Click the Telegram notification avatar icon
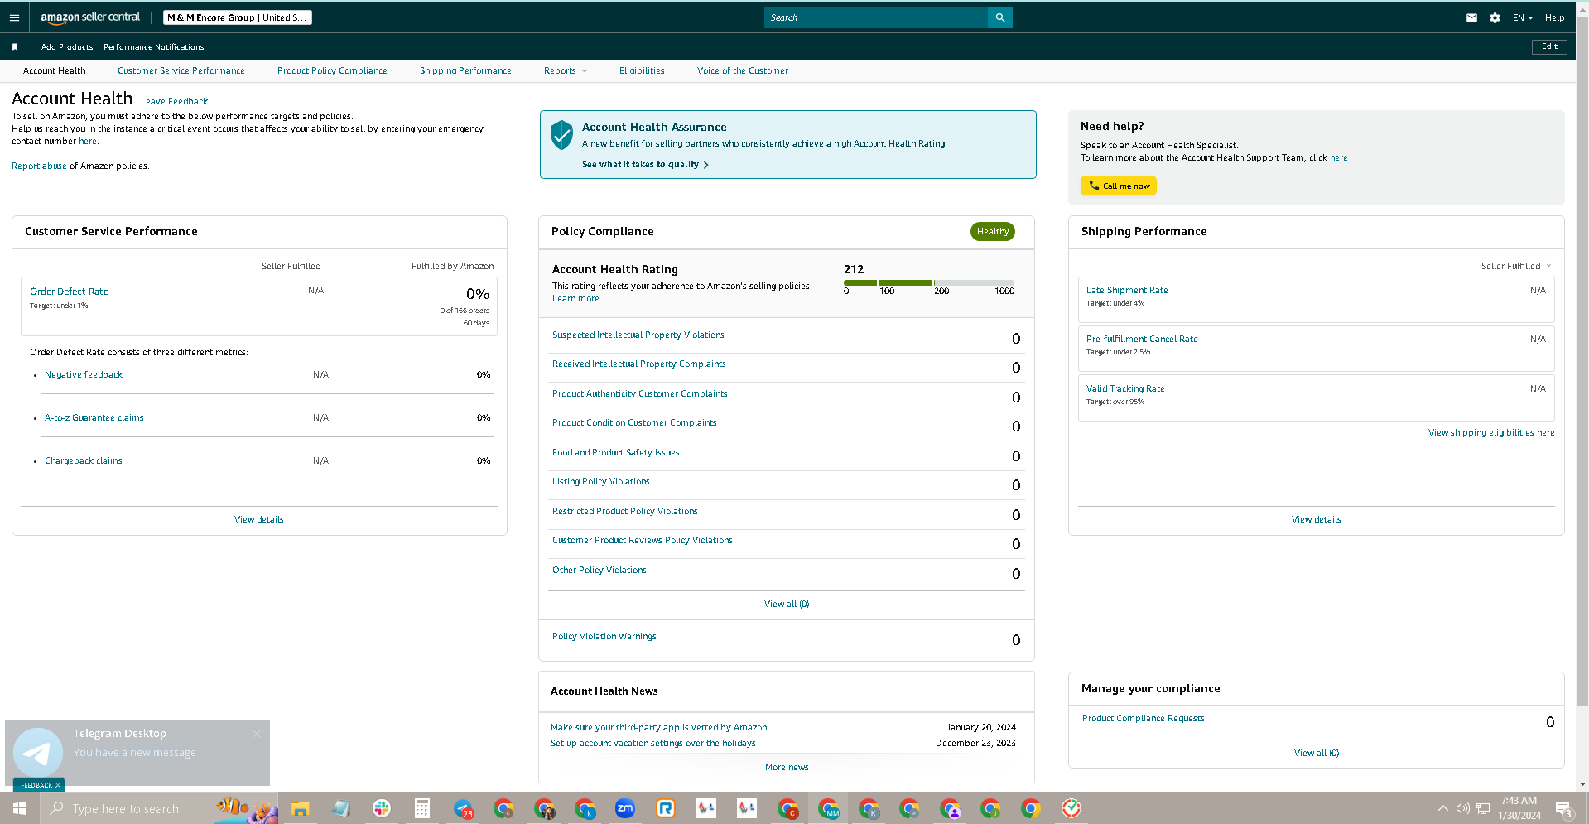This screenshot has width=1589, height=824. point(37,753)
